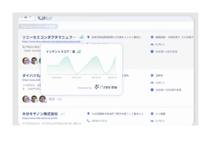214x143 pixels.
Task: Open the oita-canon.co.jp website link
Action: click(x=40, y=118)
